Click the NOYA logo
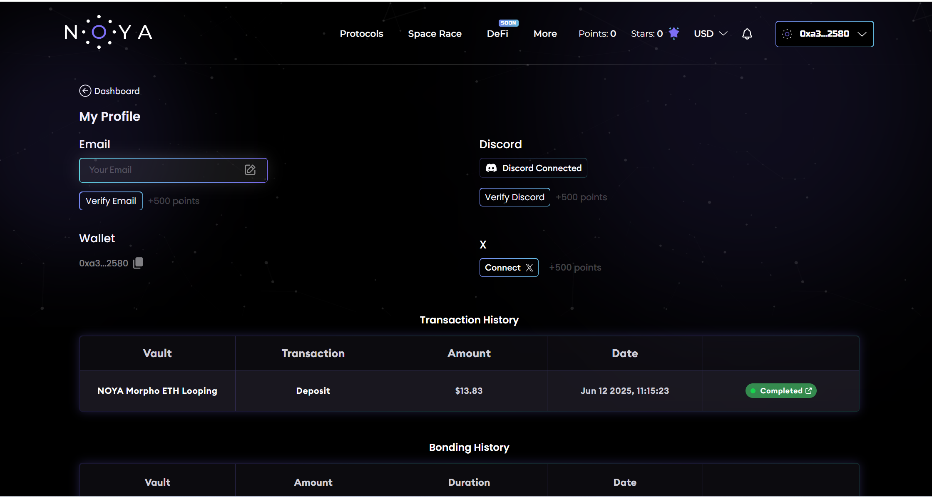This screenshot has width=932, height=497. point(108,32)
